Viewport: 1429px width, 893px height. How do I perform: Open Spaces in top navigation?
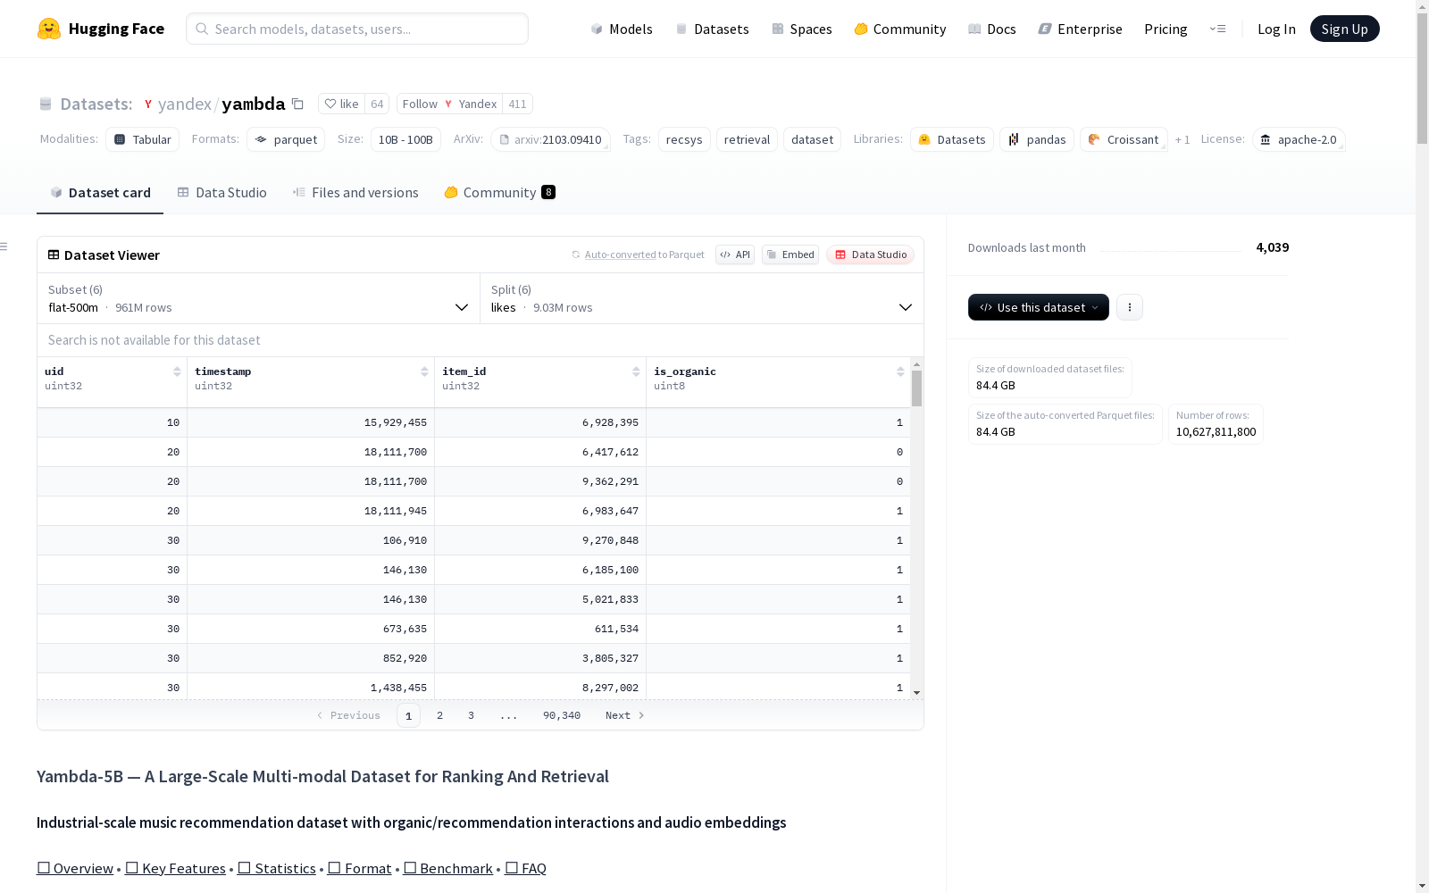(802, 29)
